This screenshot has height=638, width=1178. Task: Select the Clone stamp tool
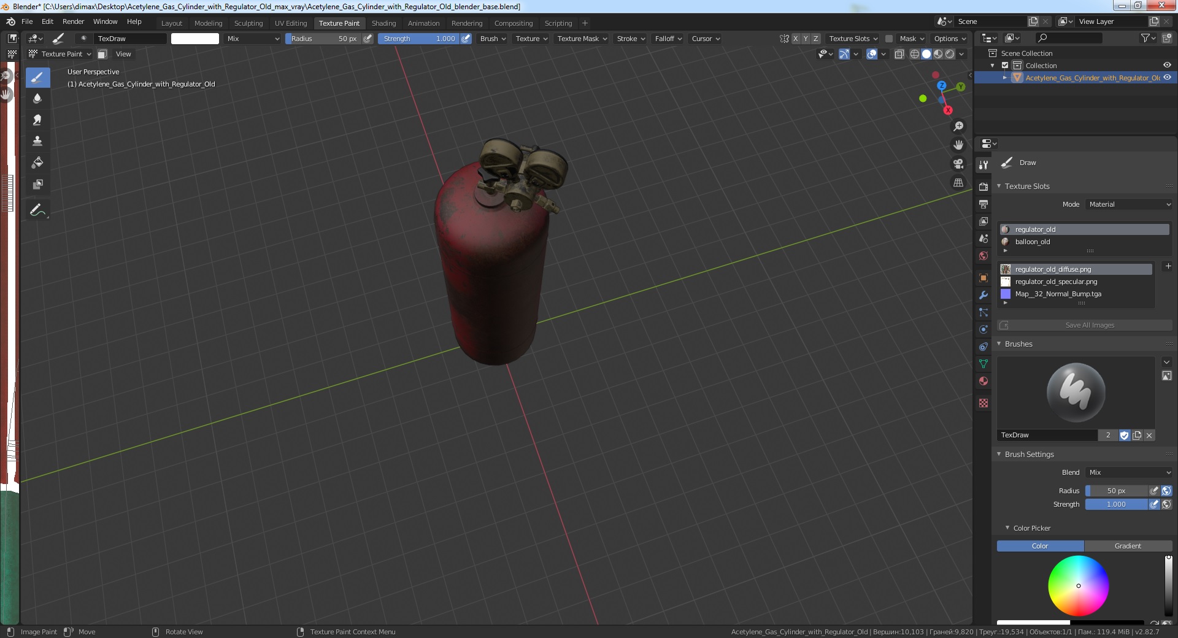click(37, 141)
